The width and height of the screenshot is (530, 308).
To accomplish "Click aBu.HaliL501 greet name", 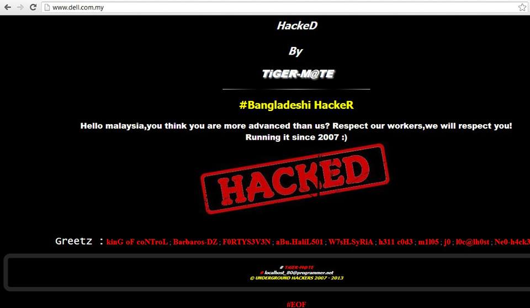I will pyautogui.click(x=299, y=242).
